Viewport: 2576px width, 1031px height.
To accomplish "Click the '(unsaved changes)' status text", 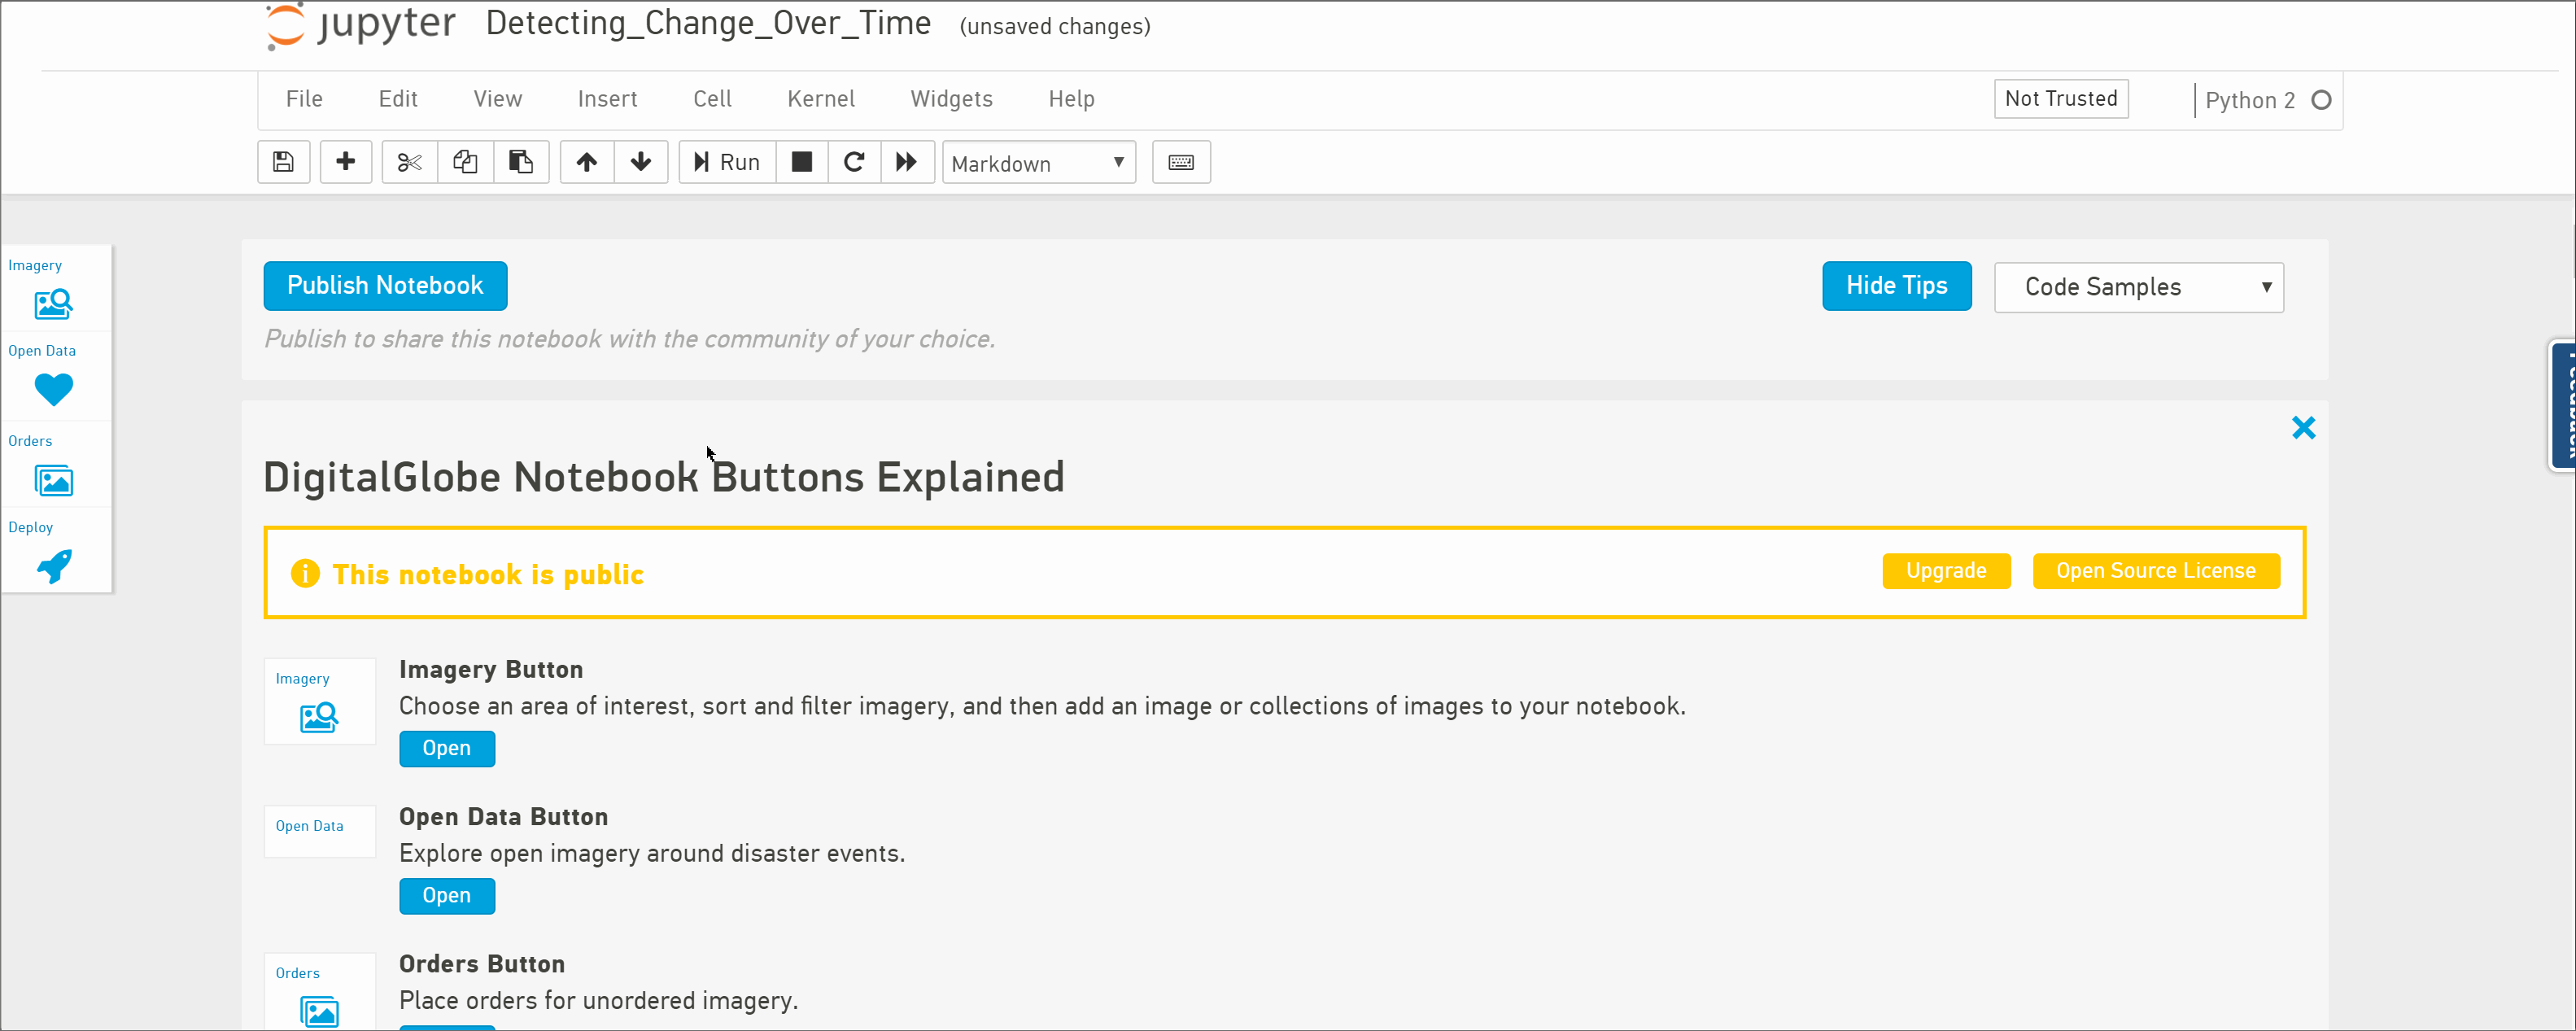I will [1055, 27].
